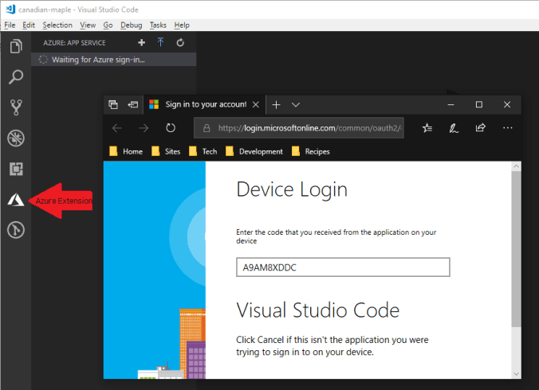Click the Add notes pen icon
The width and height of the screenshot is (539, 390).
click(x=454, y=128)
